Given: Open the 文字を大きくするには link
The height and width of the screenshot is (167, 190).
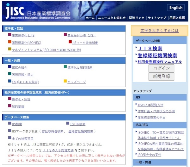Looking at the screenshot, I should [x=160, y=31].
